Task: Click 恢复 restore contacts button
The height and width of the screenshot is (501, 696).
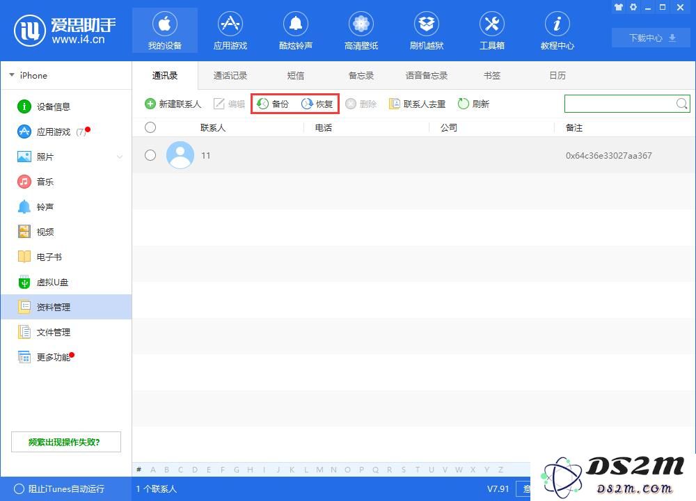Action: coord(317,104)
